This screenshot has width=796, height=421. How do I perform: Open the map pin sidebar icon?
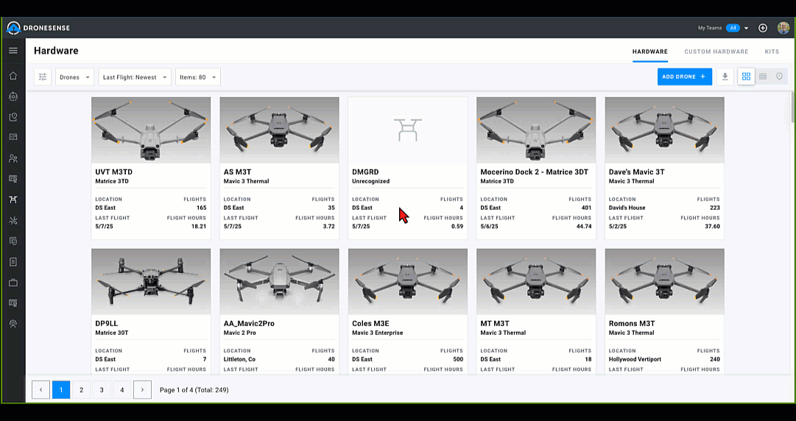pos(13,117)
